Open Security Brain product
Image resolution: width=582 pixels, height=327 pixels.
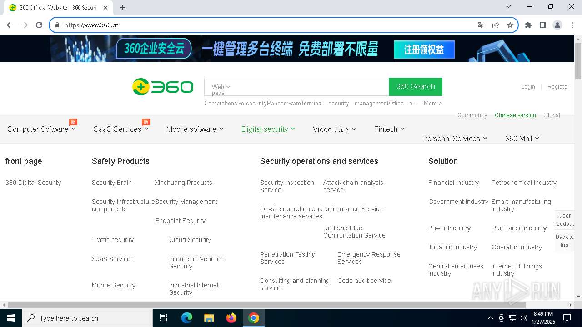[x=112, y=183]
